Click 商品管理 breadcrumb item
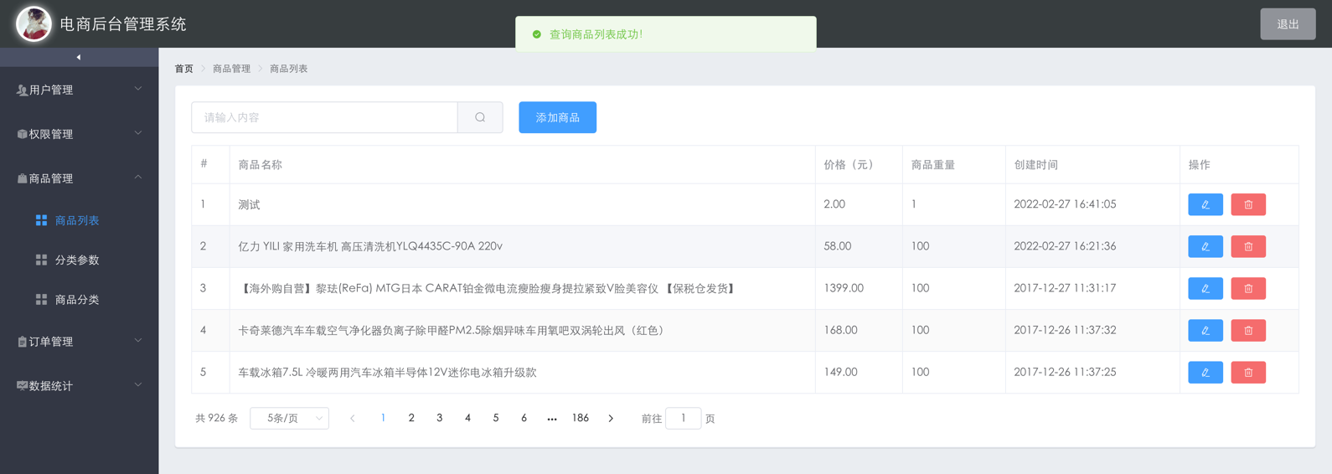The height and width of the screenshot is (474, 1332). tap(231, 69)
